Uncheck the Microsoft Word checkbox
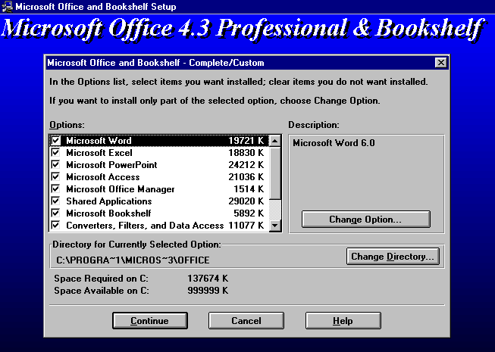The image size is (495, 352). [56, 141]
